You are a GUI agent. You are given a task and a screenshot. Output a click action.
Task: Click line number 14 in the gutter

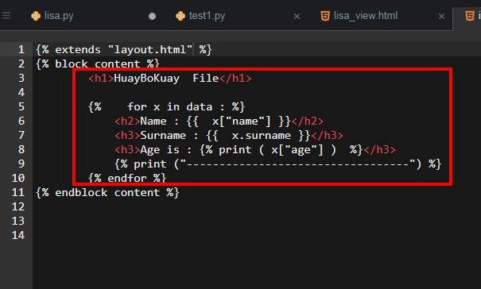(x=18, y=235)
